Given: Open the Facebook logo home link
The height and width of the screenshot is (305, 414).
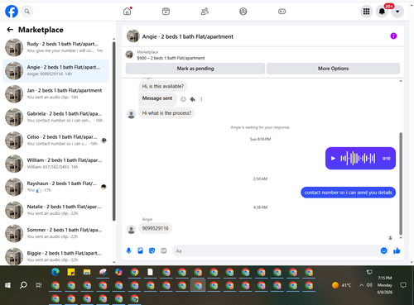Looking at the screenshot, I should click(12, 12).
